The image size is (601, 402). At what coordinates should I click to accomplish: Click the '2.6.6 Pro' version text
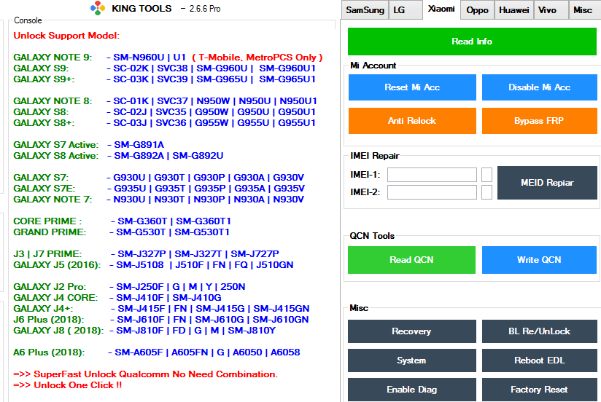pyautogui.click(x=205, y=9)
